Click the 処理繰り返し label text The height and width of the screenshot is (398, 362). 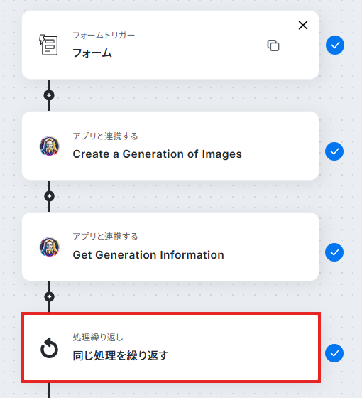coord(98,338)
